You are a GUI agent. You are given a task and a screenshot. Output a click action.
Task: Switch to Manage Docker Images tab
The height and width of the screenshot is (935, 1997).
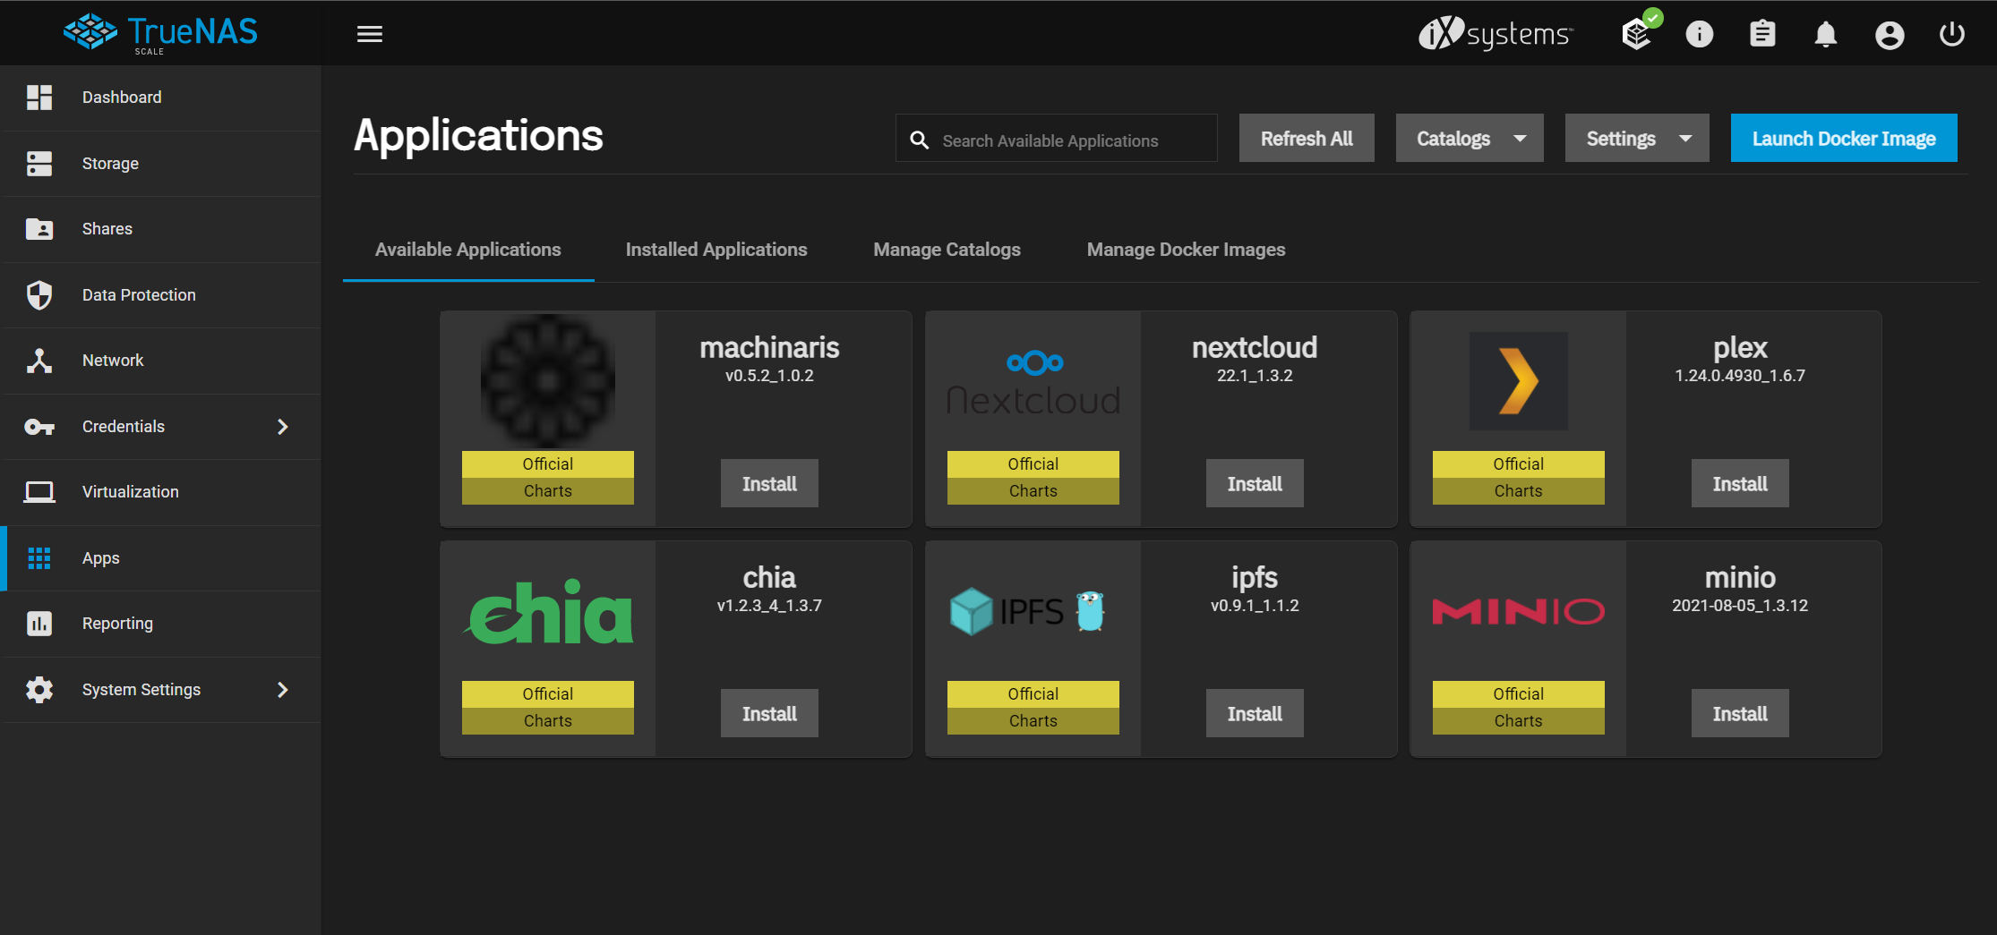tap(1187, 250)
